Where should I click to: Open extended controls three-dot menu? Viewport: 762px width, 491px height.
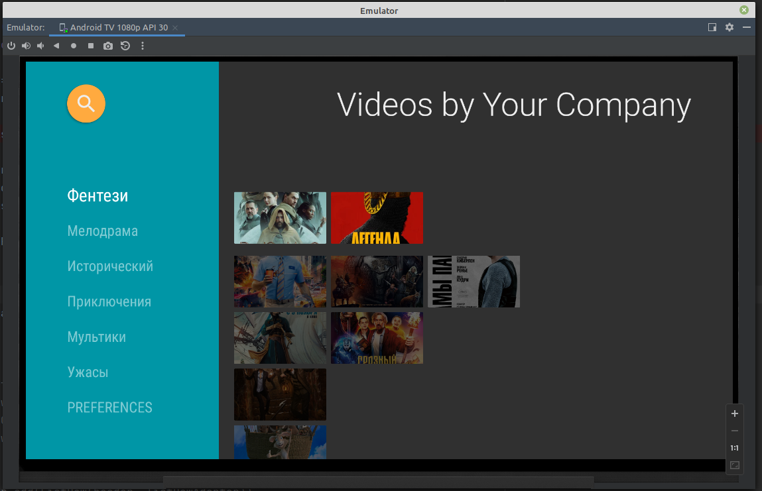tap(143, 46)
